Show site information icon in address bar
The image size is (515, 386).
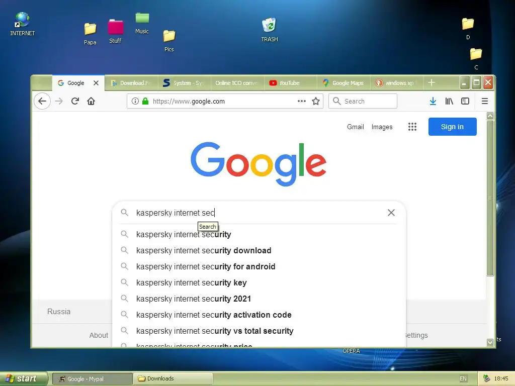(135, 101)
